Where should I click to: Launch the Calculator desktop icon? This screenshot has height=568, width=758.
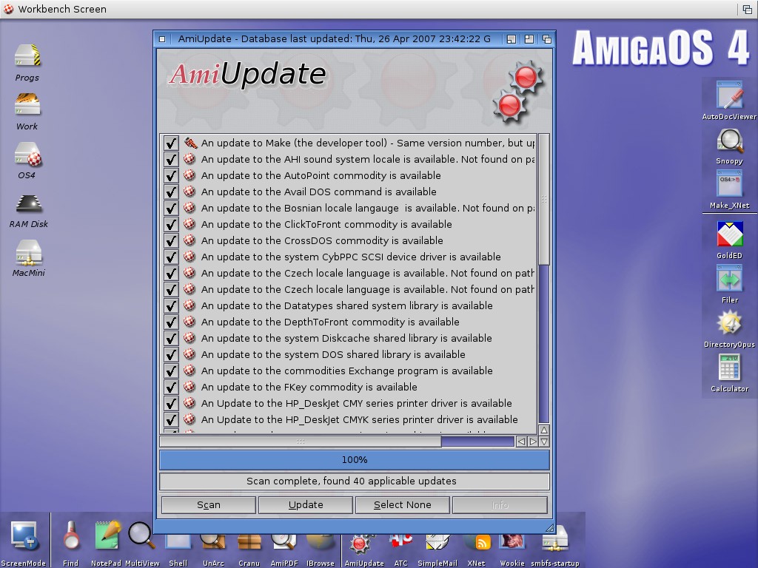[x=729, y=368]
